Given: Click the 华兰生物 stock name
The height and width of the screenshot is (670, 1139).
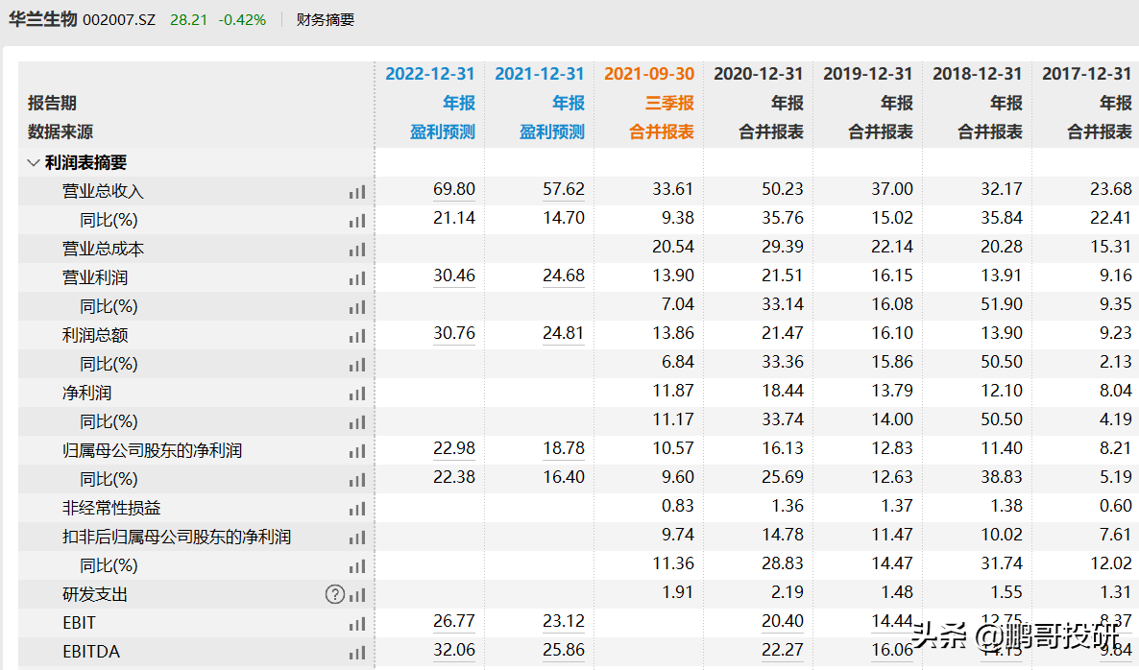Looking at the screenshot, I should pos(43,19).
